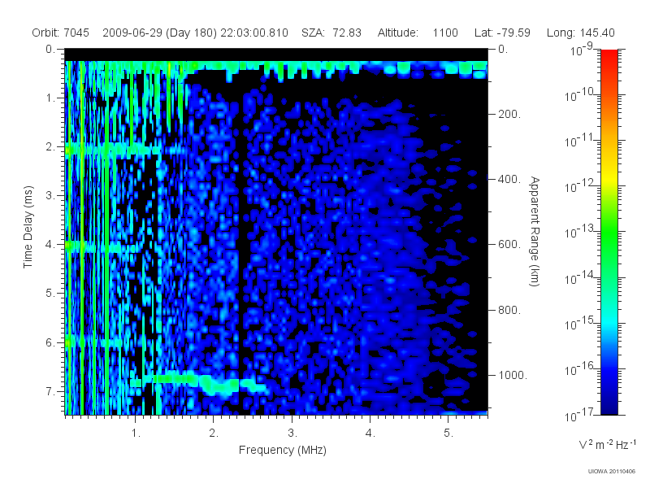Click the bright green echo trace near 7 ms
650x488 pixels.
click(x=199, y=382)
